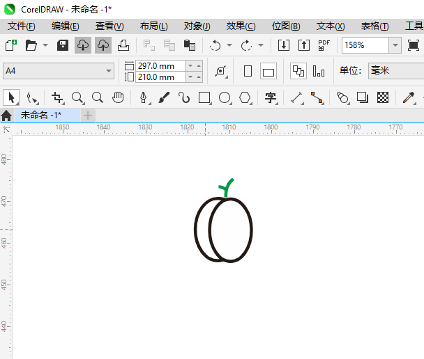Screen dimensions: 424x359
Task: Click the cloud upload icon
Action: coord(103,45)
